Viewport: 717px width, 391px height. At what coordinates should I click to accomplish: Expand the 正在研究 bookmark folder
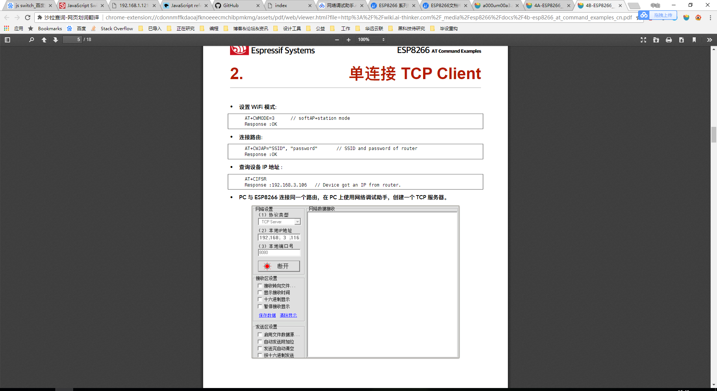[x=181, y=28]
